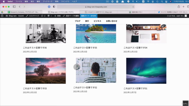This screenshot has height=106, width=189.
Task: Open the man at board thumbnail 記事02
Action: pos(96,70)
